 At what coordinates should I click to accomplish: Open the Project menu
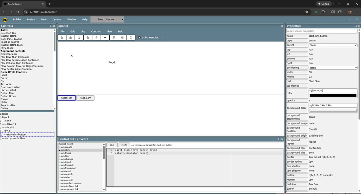point(31,19)
